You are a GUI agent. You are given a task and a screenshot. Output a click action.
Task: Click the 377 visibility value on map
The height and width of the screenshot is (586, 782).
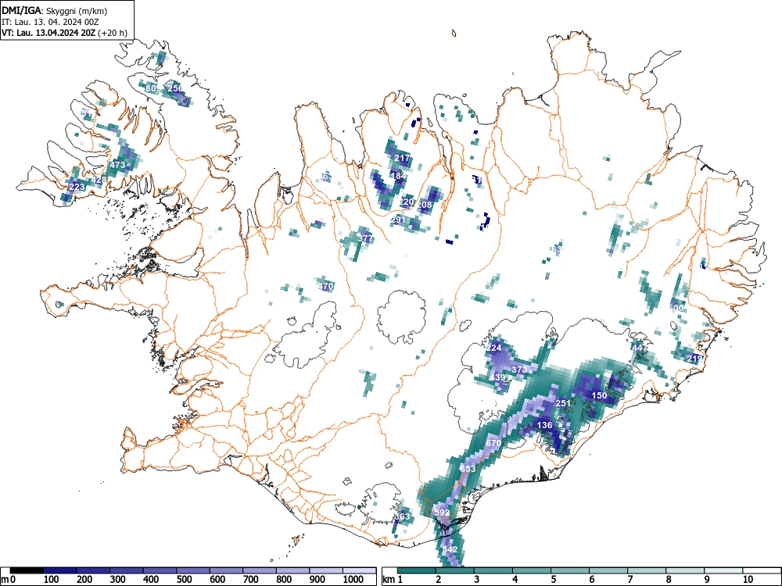364,238
